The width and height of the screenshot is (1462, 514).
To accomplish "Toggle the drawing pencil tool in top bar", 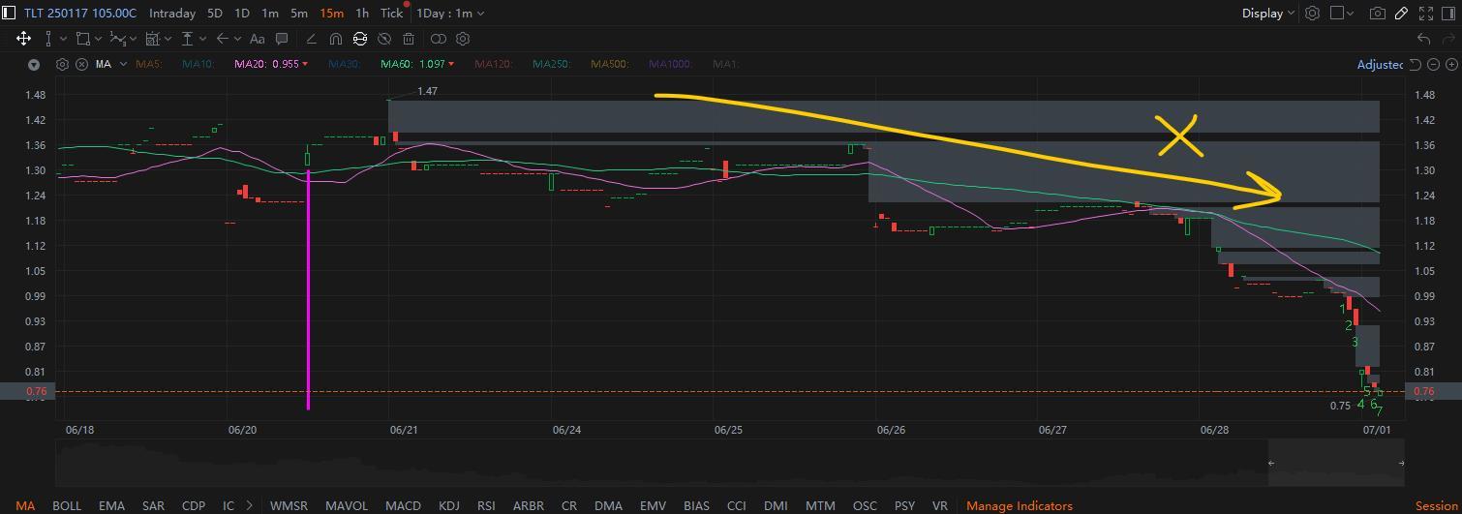I will [1401, 14].
